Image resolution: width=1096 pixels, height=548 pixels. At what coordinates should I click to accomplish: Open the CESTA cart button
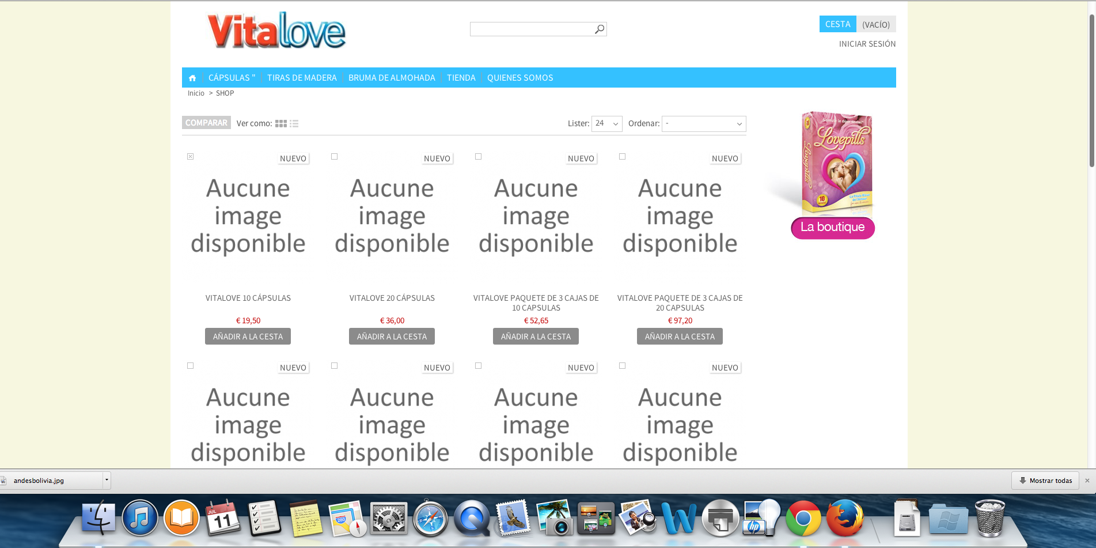click(837, 24)
